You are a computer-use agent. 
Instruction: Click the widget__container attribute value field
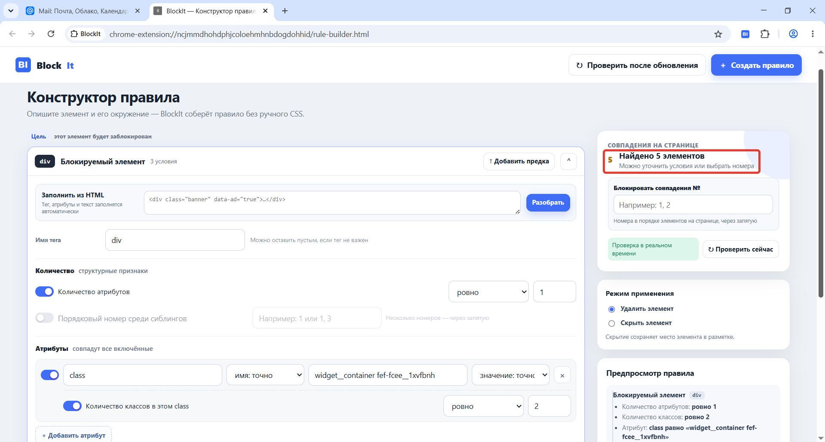(x=388, y=375)
